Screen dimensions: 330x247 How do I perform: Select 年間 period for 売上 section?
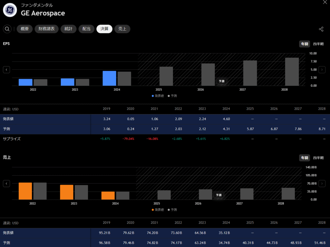click(x=305, y=158)
